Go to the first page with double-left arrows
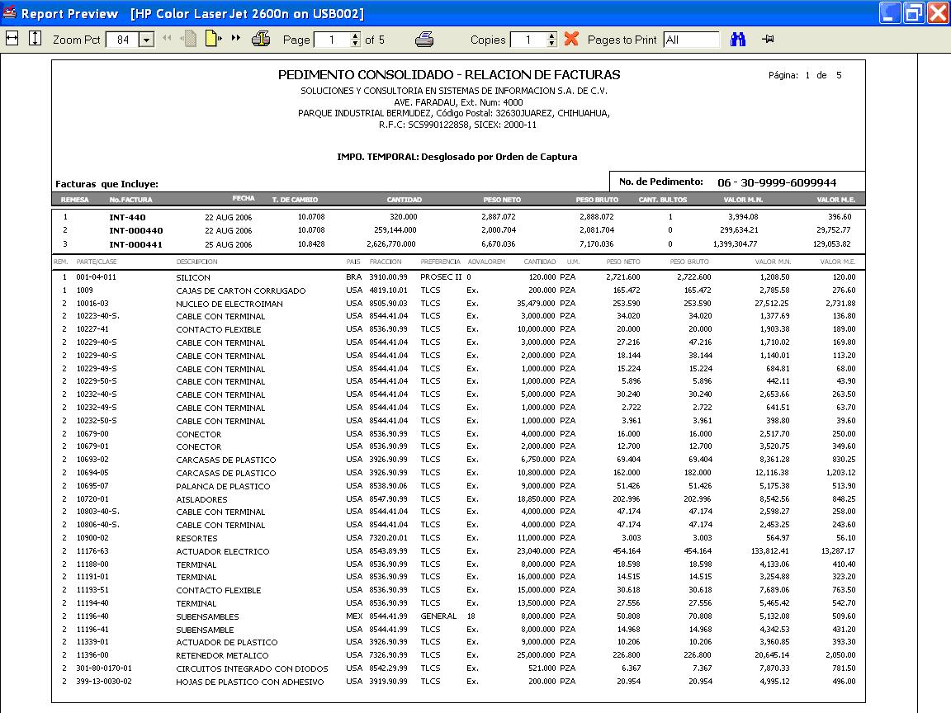The width and height of the screenshot is (951, 713). [167, 38]
